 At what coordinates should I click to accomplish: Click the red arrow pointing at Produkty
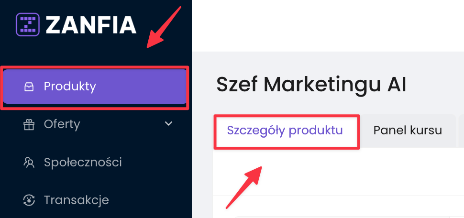[x=164, y=27]
